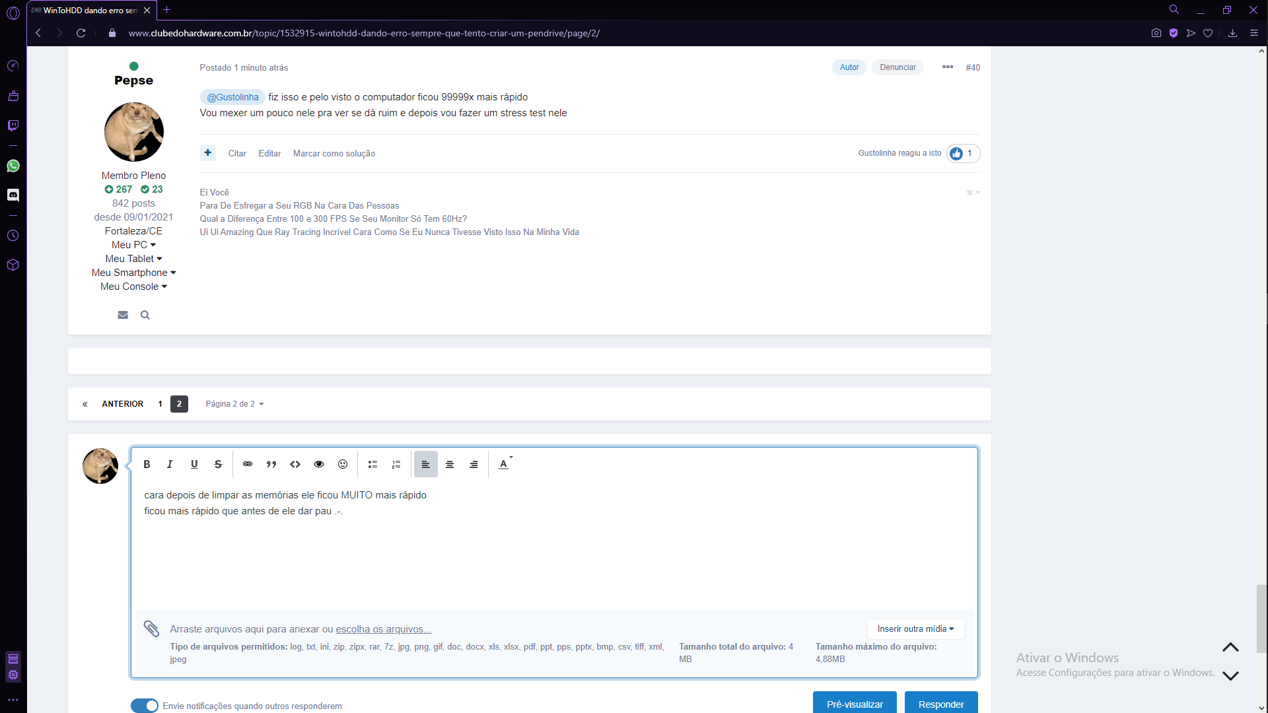Screen dimensions: 1268x713
Task: Open Inserir outra mídia dropdown
Action: pyautogui.click(x=915, y=629)
